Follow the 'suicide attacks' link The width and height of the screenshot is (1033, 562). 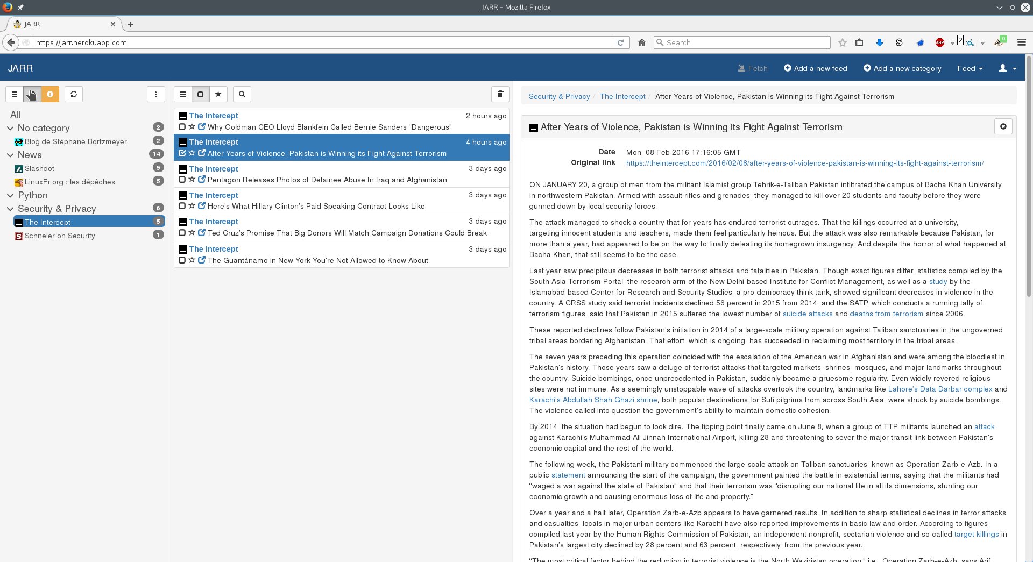[808, 314]
